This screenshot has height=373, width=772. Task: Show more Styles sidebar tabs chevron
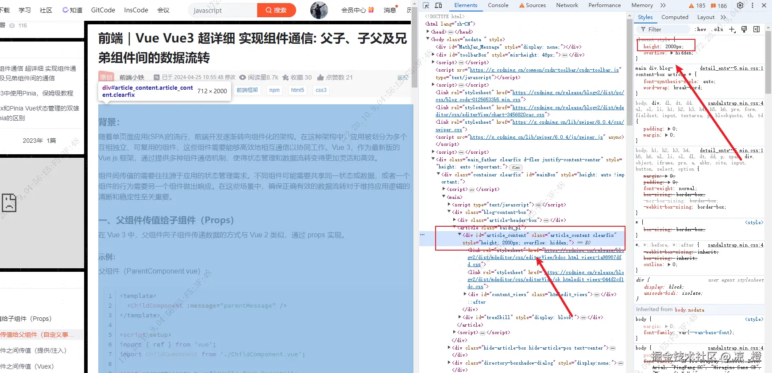(723, 17)
